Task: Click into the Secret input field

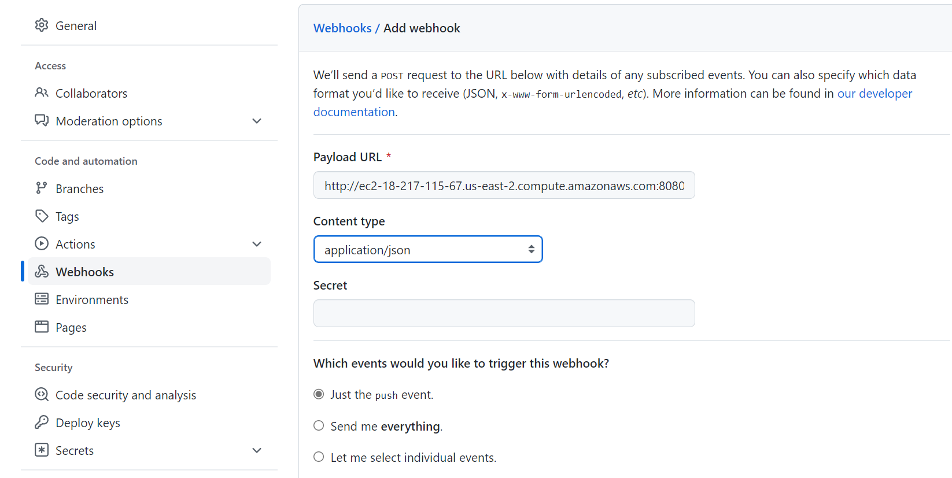Action: [504, 313]
